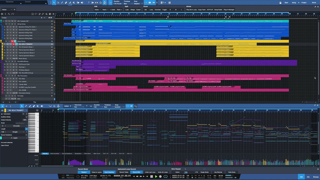The height and width of the screenshot is (180, 320).
Task: Toggle the Length Q quantize button
Action: [26, 129]
